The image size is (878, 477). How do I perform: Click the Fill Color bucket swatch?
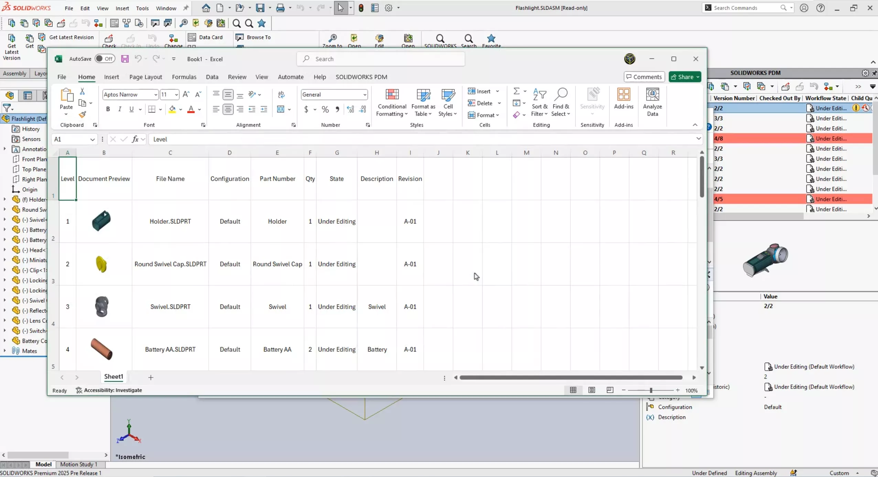tap(172, 109)
